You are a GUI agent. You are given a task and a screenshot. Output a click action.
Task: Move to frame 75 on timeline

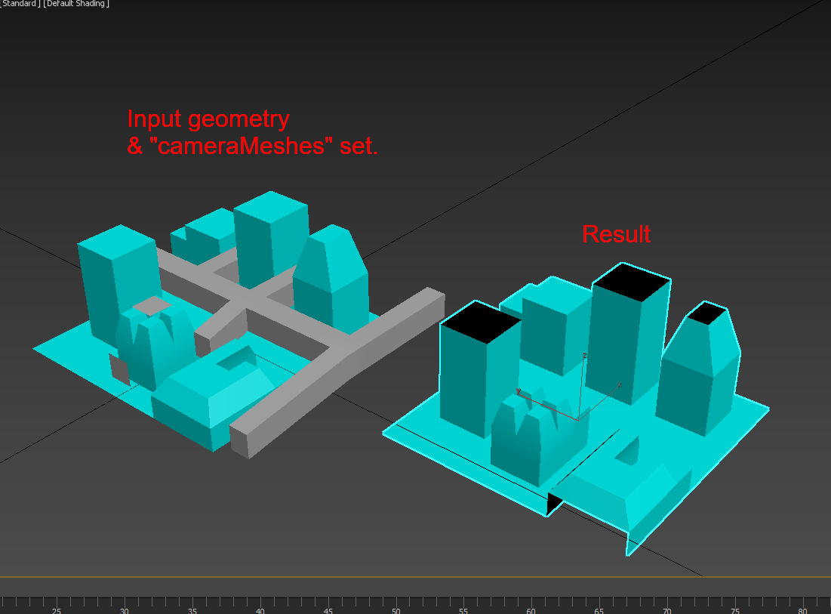click(x=734, y=604)
